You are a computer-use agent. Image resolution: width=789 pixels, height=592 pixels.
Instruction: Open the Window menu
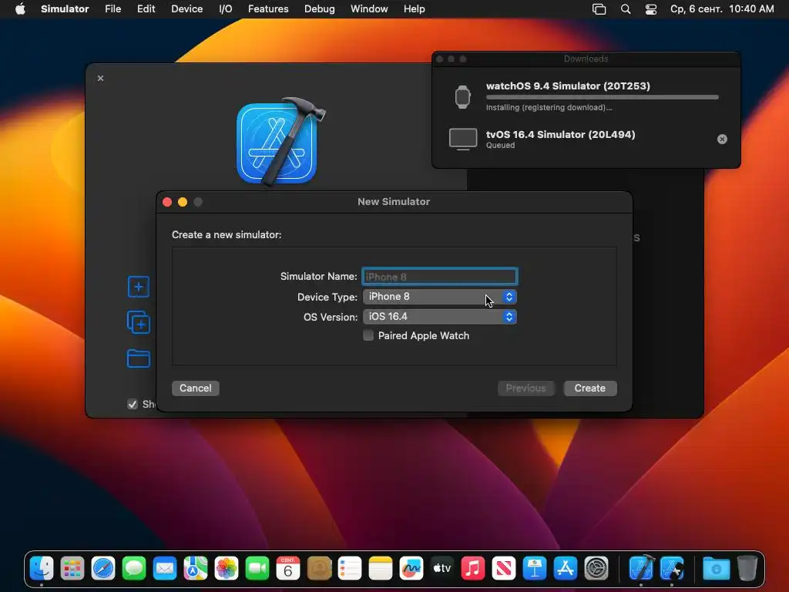[x=369, y=9]
